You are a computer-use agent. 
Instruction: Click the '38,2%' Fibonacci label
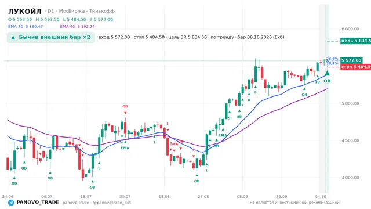click(332, 63)
